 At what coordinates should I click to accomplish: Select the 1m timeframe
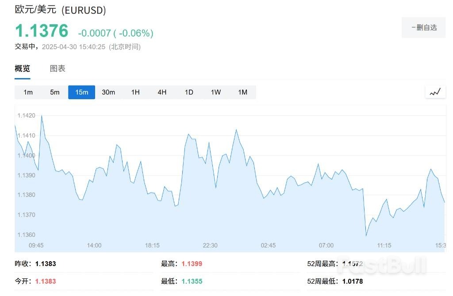[x=28, y=92]
